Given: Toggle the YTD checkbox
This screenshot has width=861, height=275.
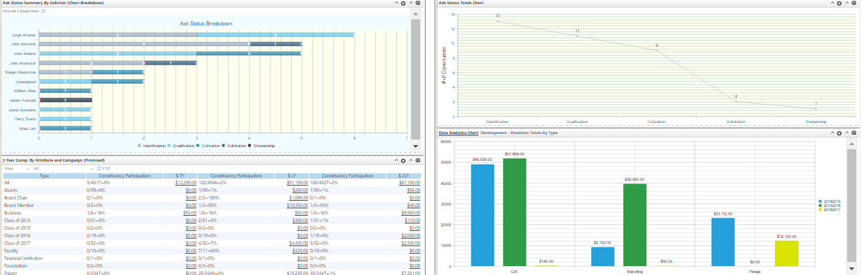Looking at the screenshot, I should [x=99, y=168].
